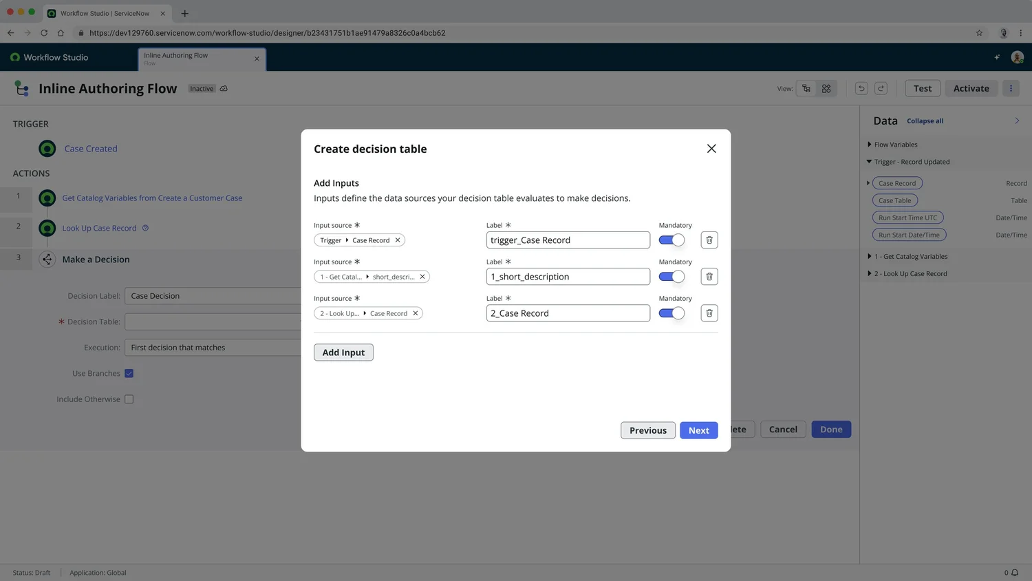Open a new browser tab
Screen dimensions: 1032x581
(x=184, y=13)
